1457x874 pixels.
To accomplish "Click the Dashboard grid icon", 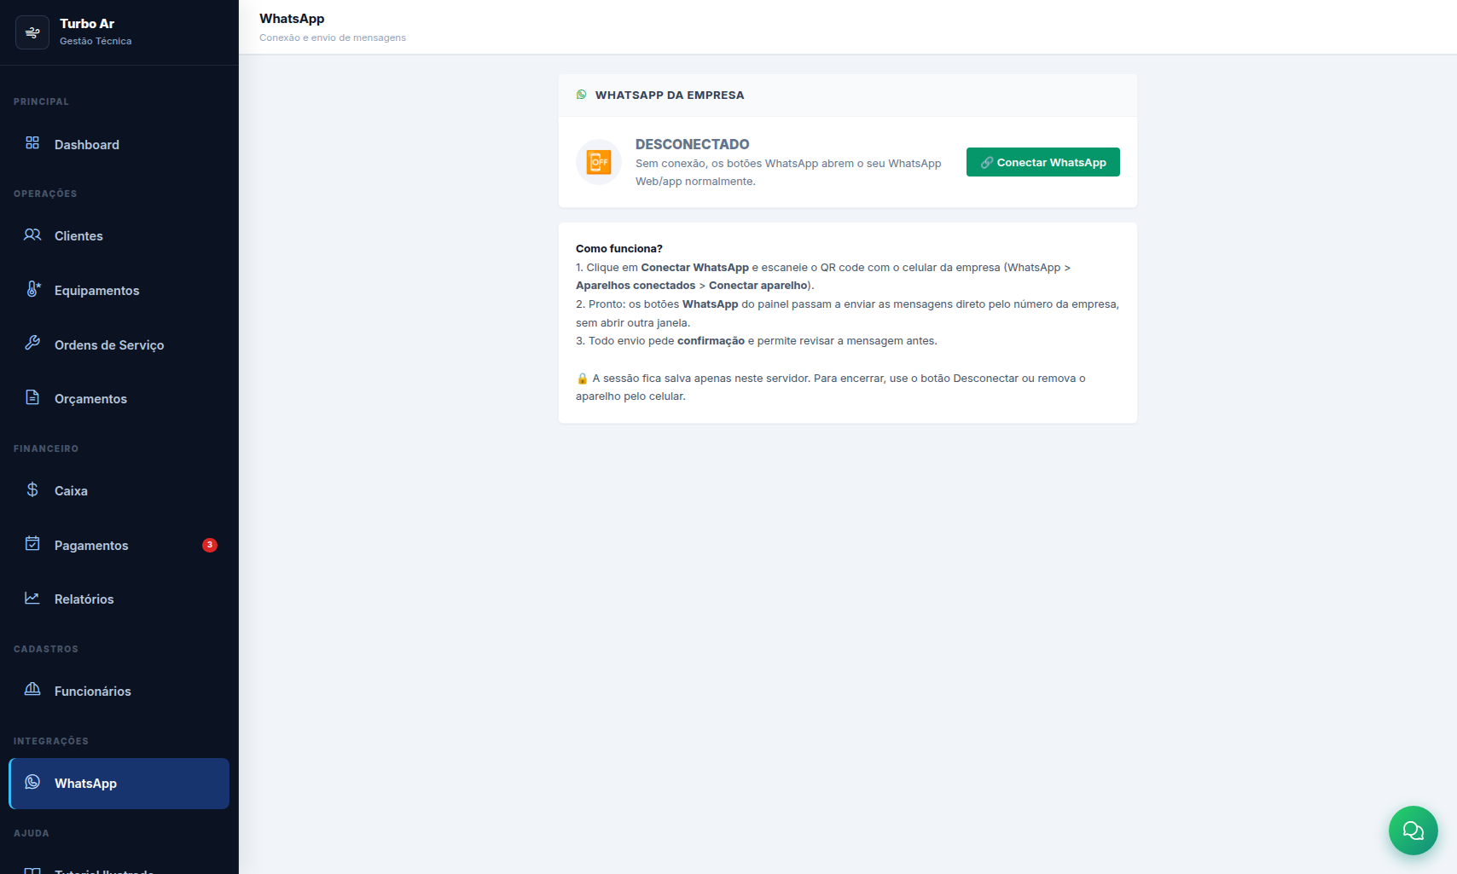I will point(32,142).
